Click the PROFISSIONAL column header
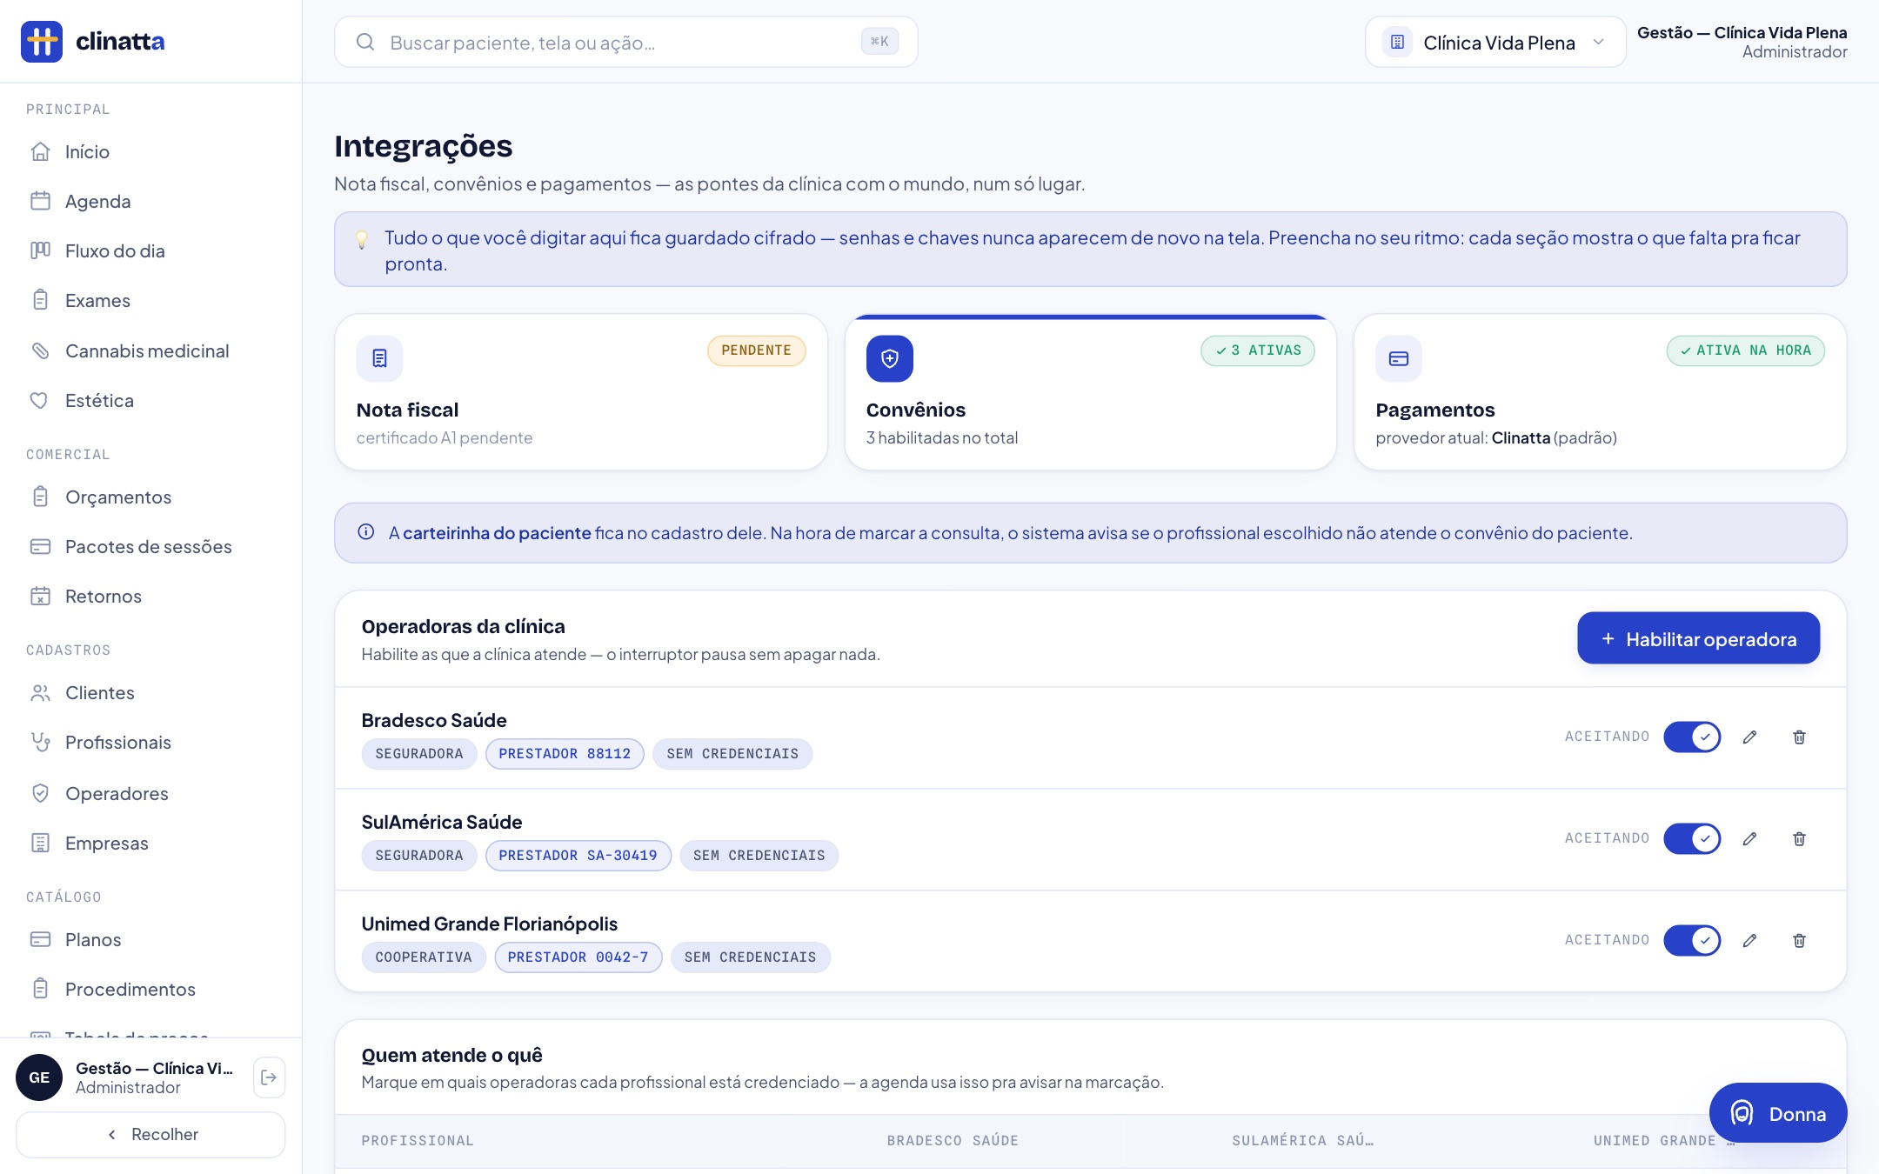The width and height of the screenshot is (1879, 1174). tap(418, 1141)
